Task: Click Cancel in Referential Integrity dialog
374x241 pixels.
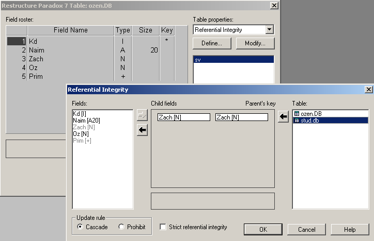Action: 306,229
